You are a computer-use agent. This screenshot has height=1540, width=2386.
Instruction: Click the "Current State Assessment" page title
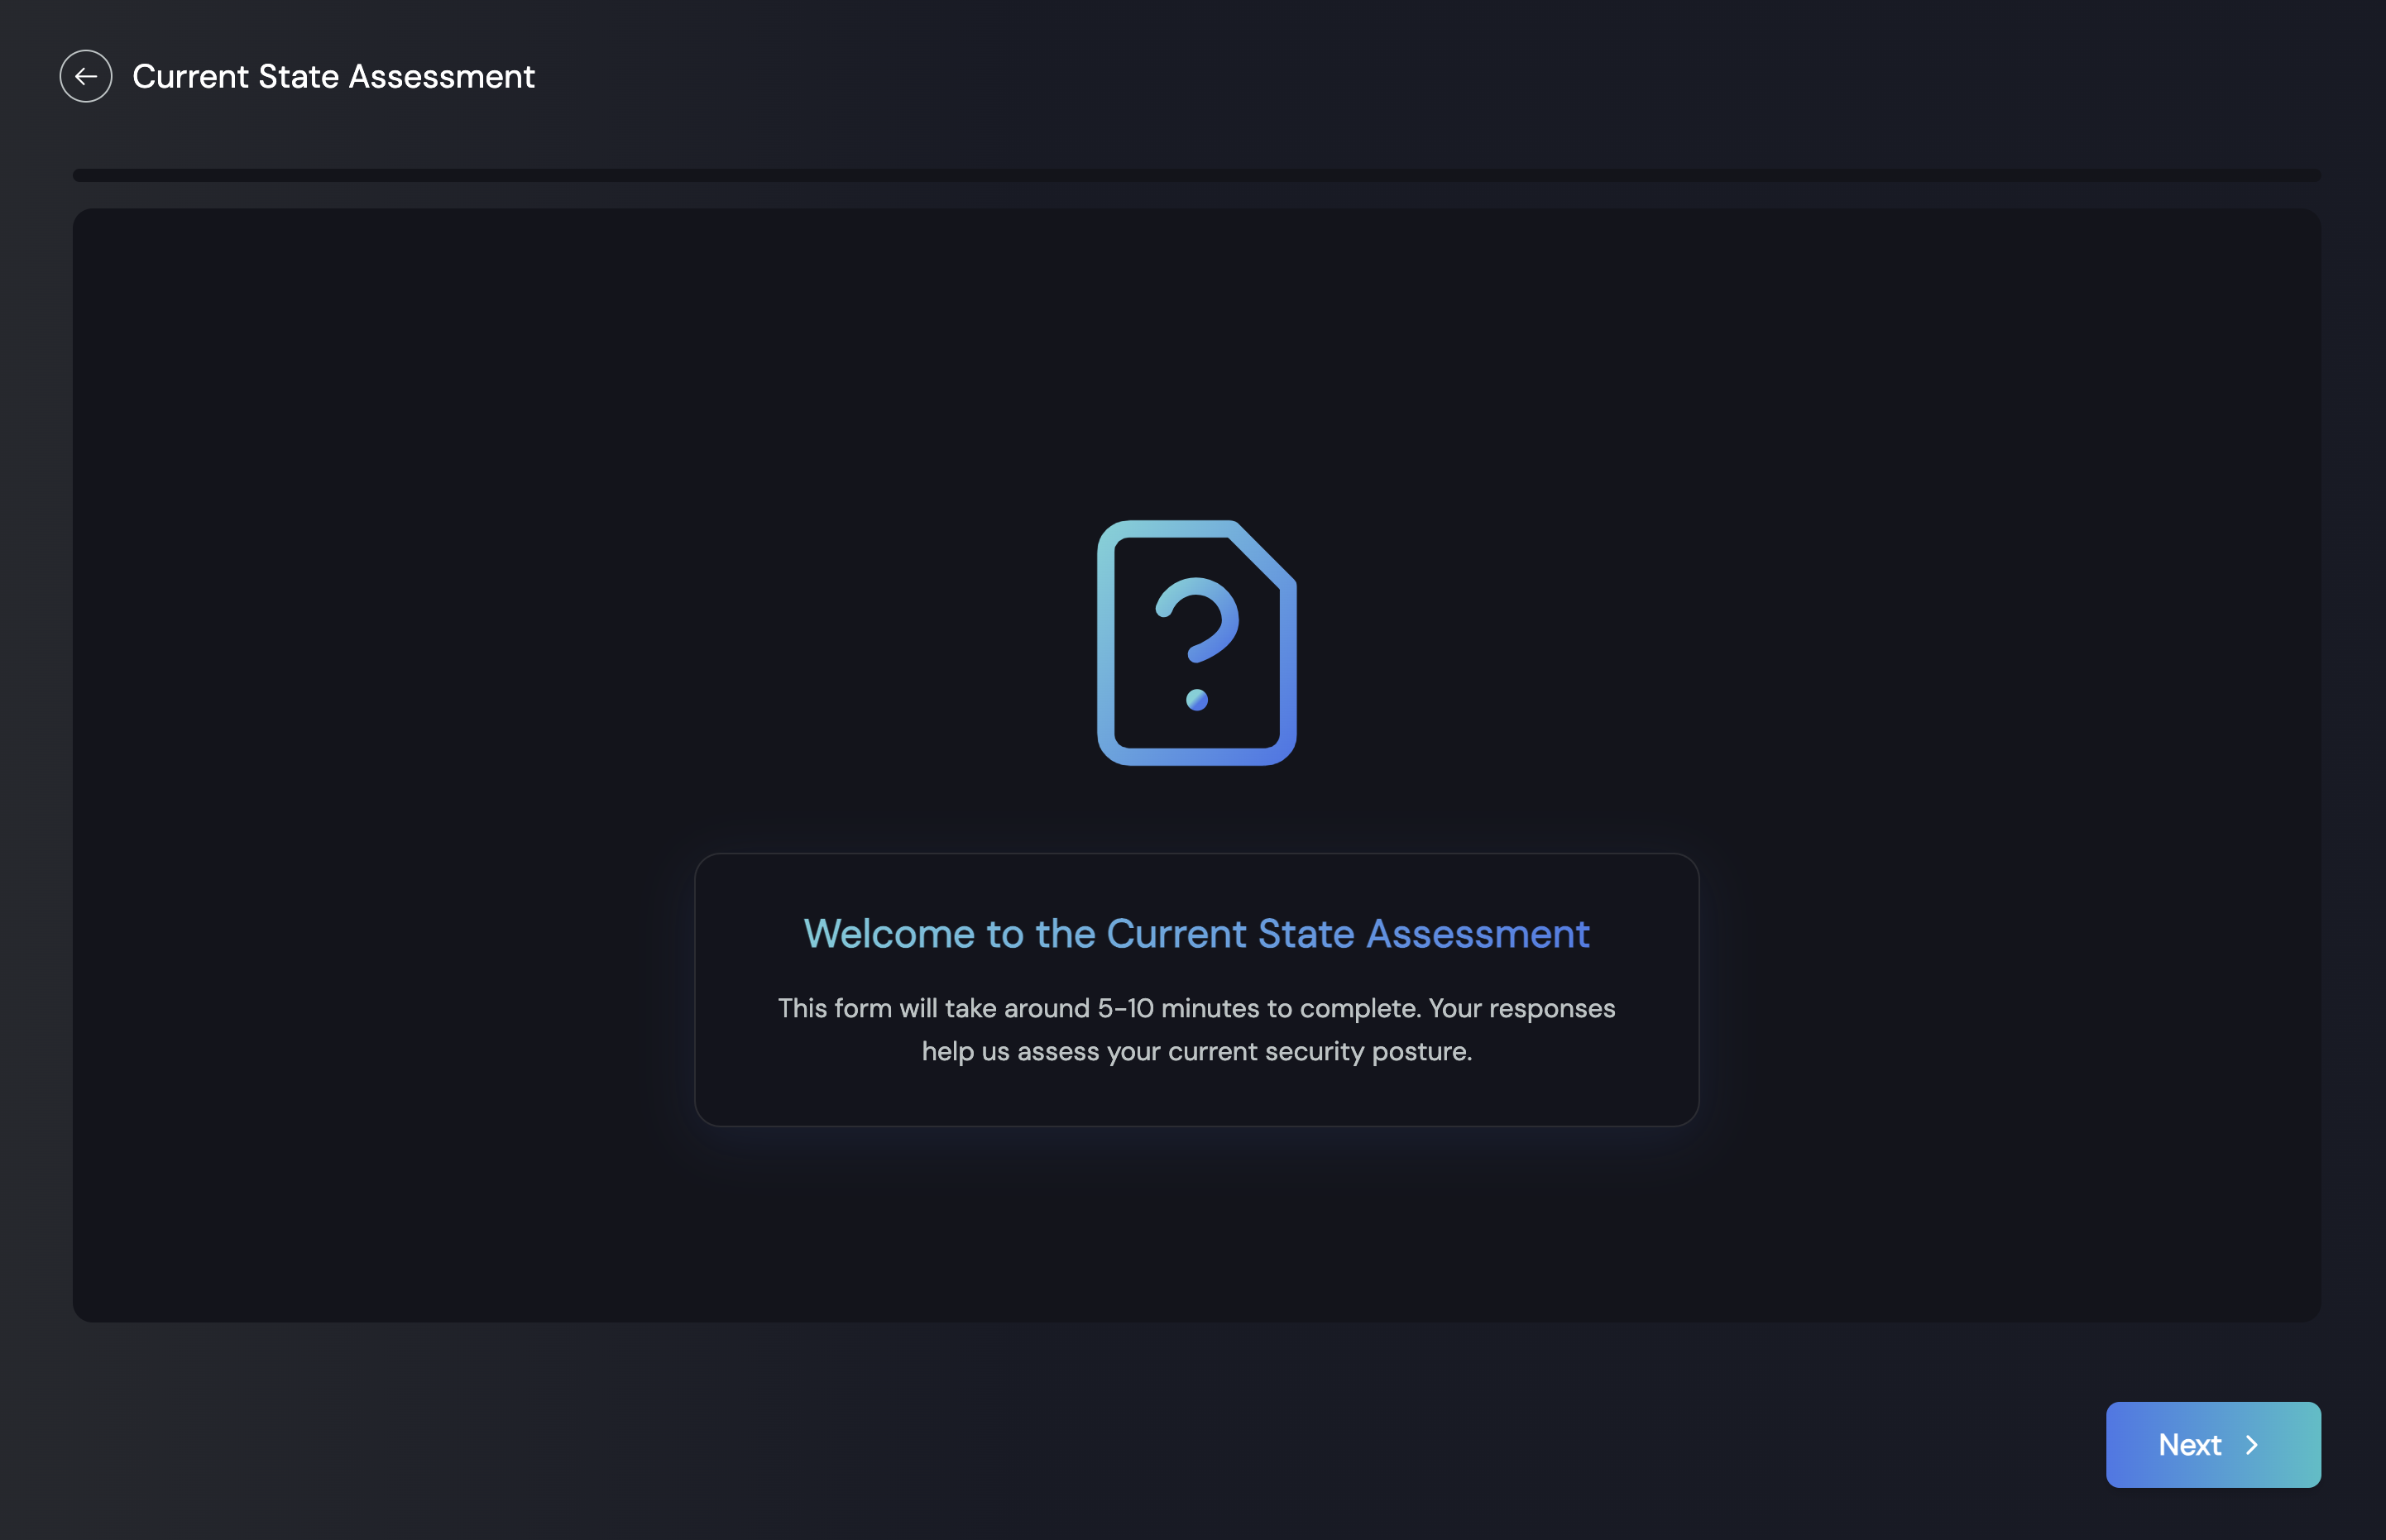(333, 76)
